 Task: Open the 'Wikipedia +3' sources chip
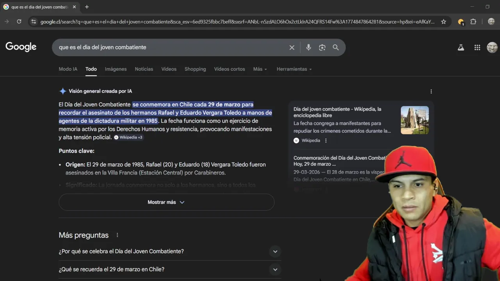129,137
